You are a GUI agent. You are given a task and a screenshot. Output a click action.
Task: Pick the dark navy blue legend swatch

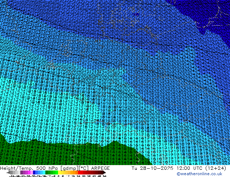tap(34, 172)
